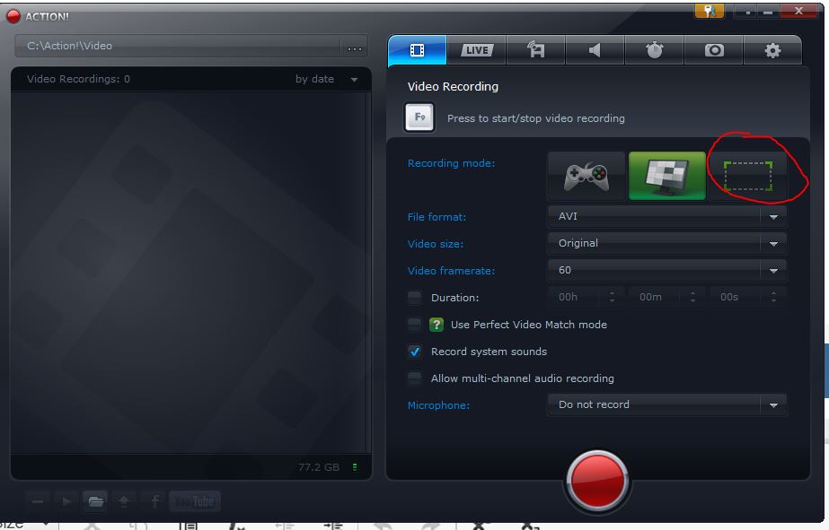Screen dimensions: 829x530
Task: Open the recordings folder icon
Action: pyautogui.click(x=93, y=501)
